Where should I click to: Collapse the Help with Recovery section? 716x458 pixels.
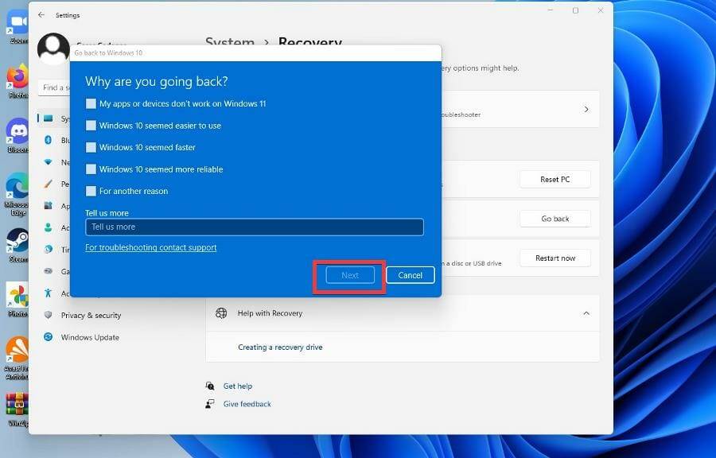586,313
